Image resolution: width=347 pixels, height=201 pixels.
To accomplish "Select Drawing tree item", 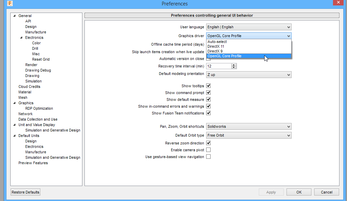I will pos(32,76).
